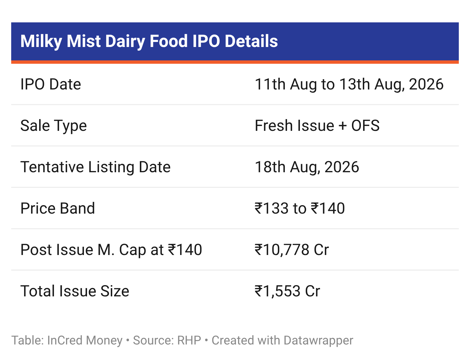Select the IPO Date row label
The image size is (470, 359).
pyautogui.click(x=51, y=84)
